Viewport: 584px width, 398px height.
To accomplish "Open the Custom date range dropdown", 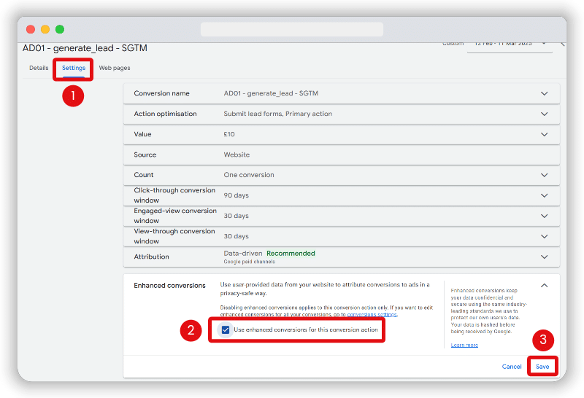I will [510, 44].
